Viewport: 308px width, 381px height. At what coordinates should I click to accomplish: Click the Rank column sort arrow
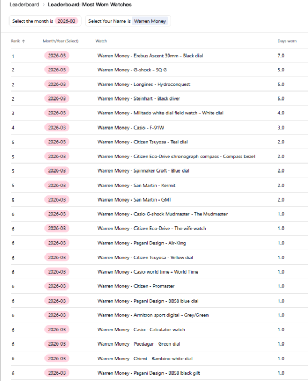(24, 41)
